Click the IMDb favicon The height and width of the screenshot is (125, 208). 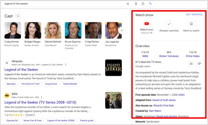pos(7,95)
